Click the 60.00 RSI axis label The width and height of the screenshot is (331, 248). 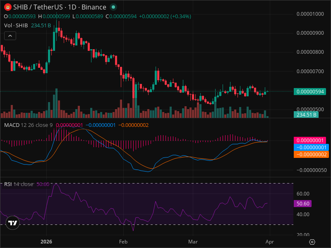303,193
